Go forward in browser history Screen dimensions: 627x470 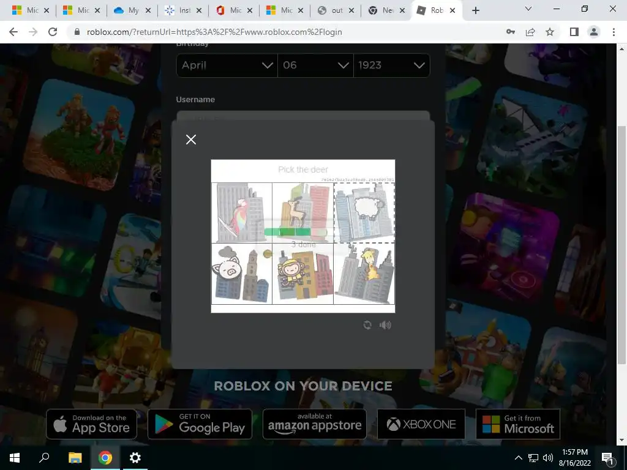coord(33,32)
